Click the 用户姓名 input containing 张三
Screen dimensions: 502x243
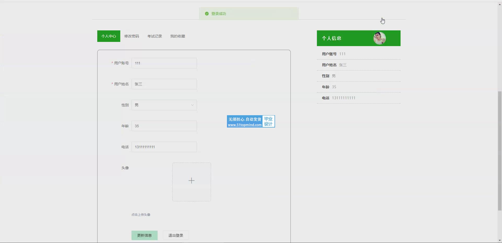(x=164, y=84)
